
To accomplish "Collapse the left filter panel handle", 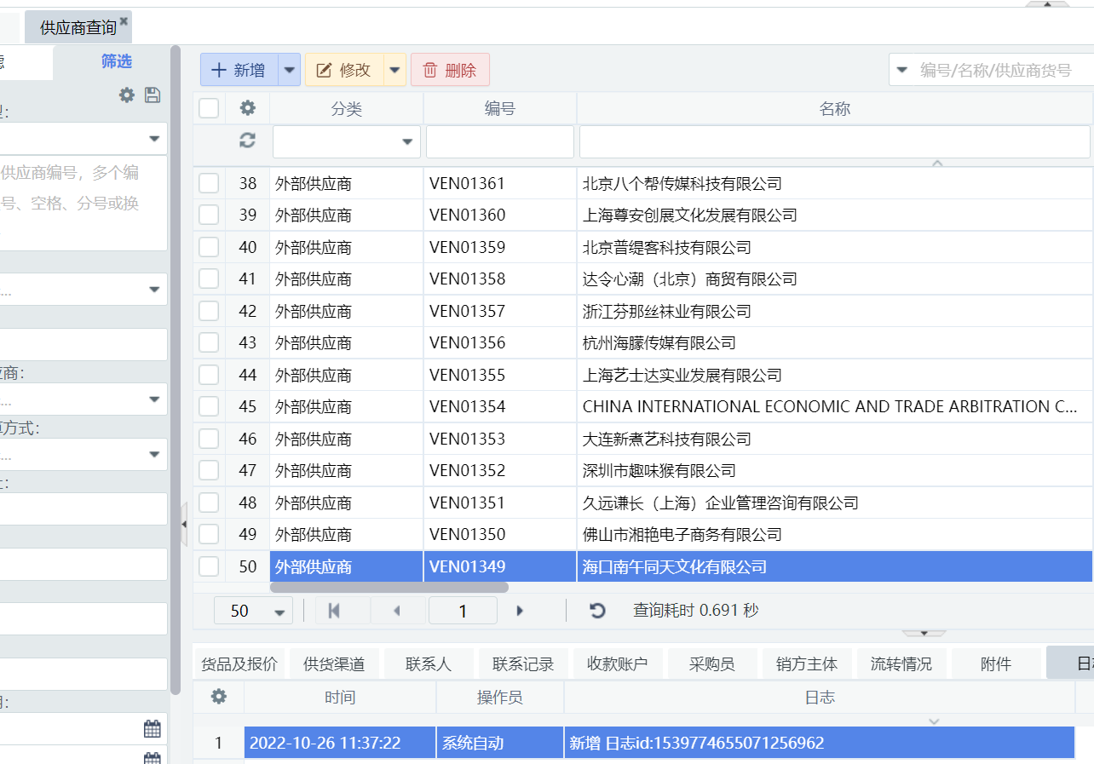I will [184, 526].
